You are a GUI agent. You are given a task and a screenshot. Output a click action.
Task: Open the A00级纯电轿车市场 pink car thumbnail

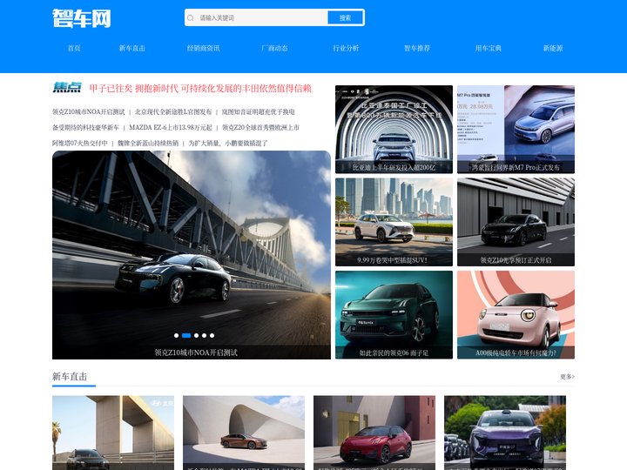[516, 315]
